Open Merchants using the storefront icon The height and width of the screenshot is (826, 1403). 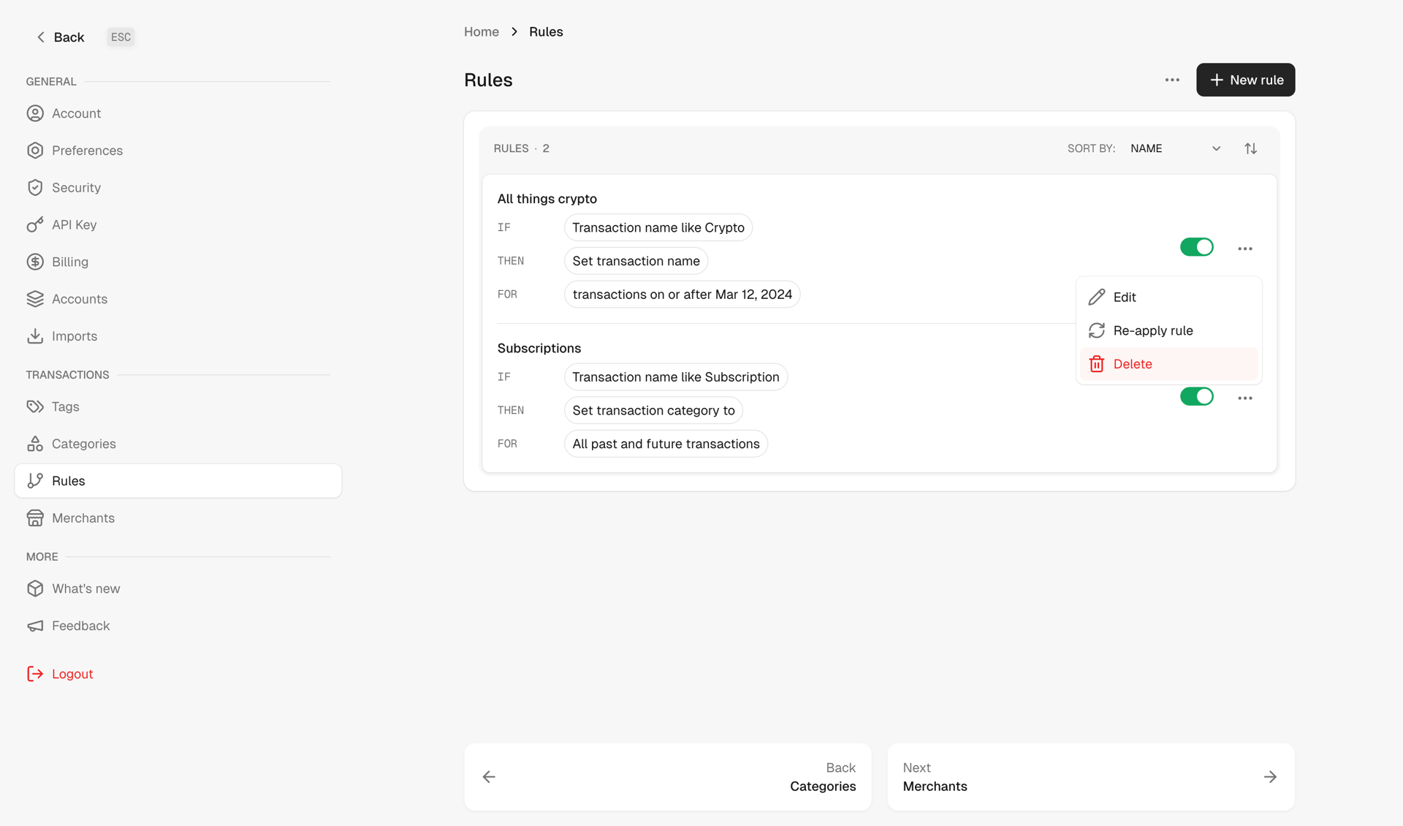point(36,518)
